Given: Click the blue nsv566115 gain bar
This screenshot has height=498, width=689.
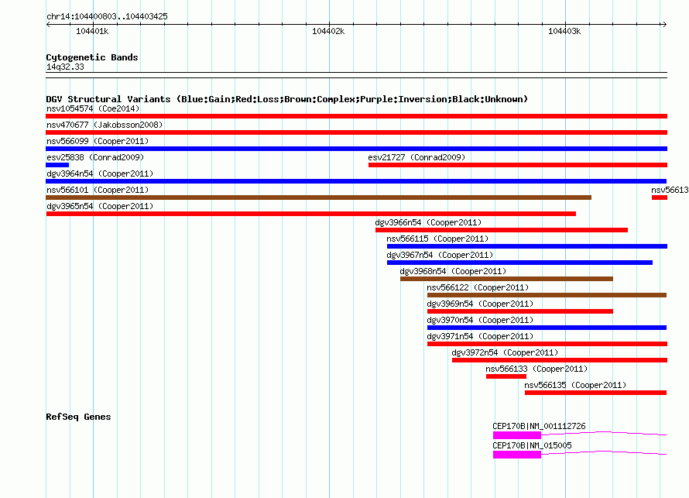Looking at the screenshot, I should pos(527,246).
